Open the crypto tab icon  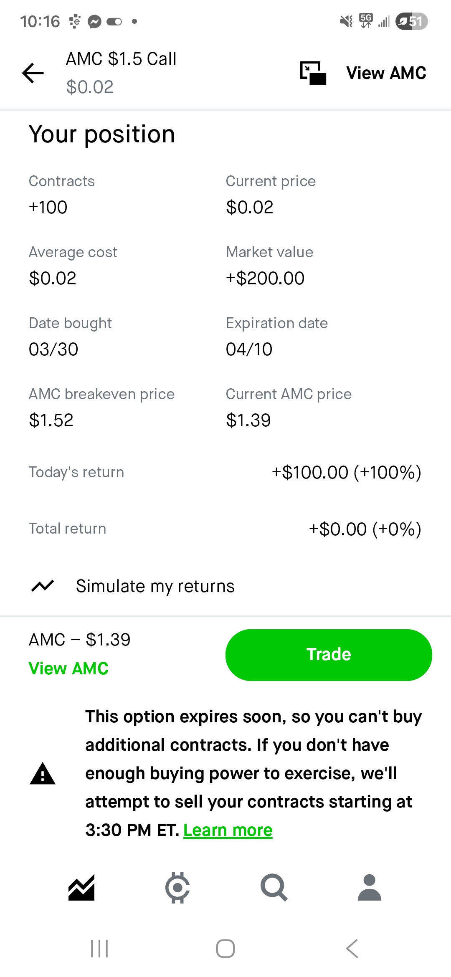click(x=177, y=887)
